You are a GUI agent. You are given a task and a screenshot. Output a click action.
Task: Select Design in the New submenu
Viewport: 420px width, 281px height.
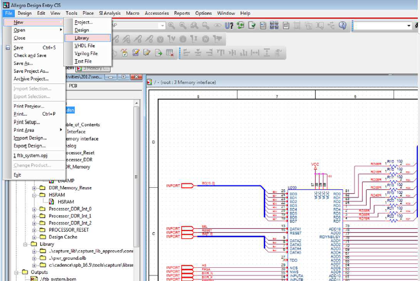(87, 30)
